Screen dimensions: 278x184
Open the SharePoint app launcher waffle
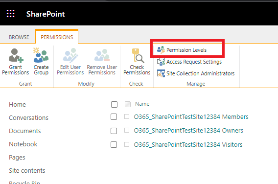click(x=10, y=14)
